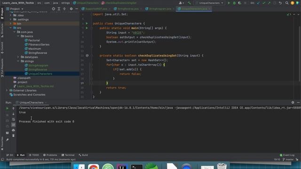Open Run panel settings gear

[293, 102]
